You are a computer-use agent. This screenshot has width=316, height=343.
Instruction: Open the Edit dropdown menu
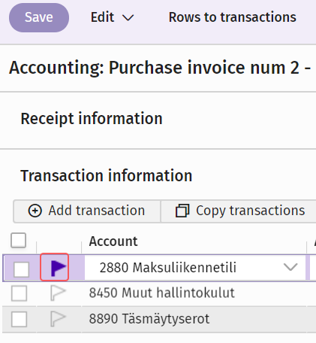point(112,17)
